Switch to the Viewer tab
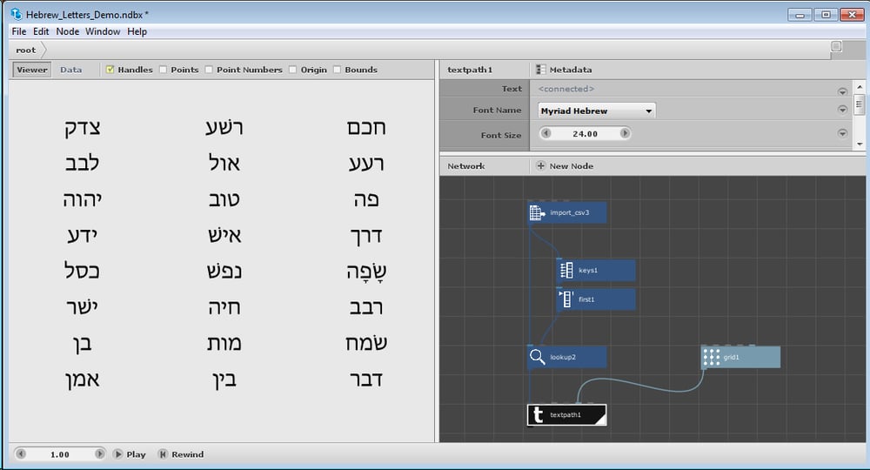This screenshot has width=870, height=470. 31,70
